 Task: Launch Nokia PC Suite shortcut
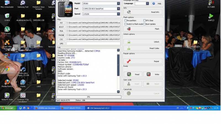pos(7,97)
